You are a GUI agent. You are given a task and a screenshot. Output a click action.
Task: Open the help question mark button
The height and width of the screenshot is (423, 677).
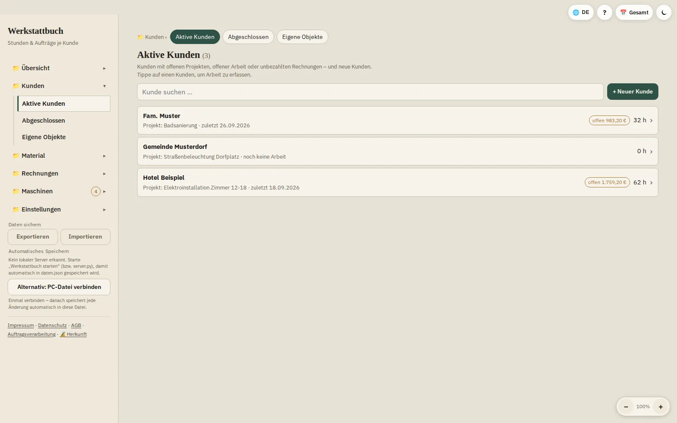pyautogui.click(x=604, y=12)
